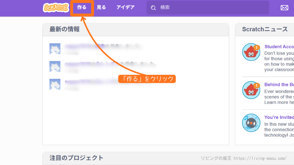This screenshot has height=165, width=294.
Task: Click the magnifying glass search icon
Action: pos(153,8)
